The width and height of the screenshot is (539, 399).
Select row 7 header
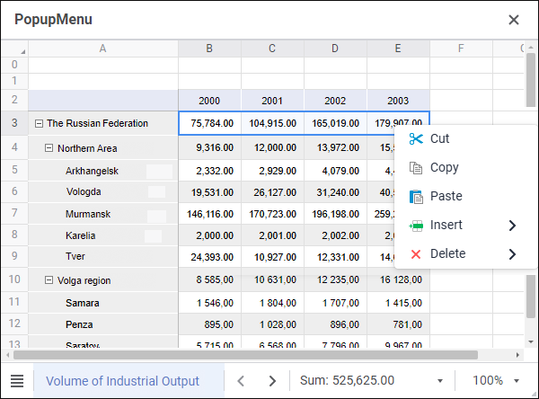click(x=13, y=214)
